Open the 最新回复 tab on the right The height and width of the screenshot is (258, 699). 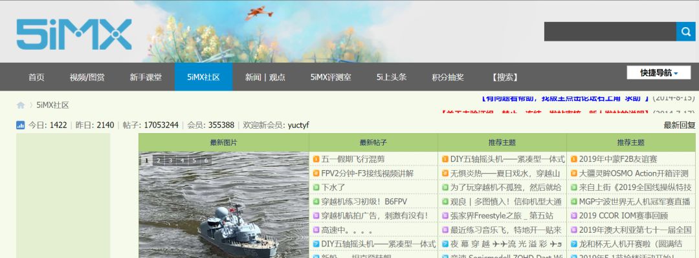(x=679, y=125)
